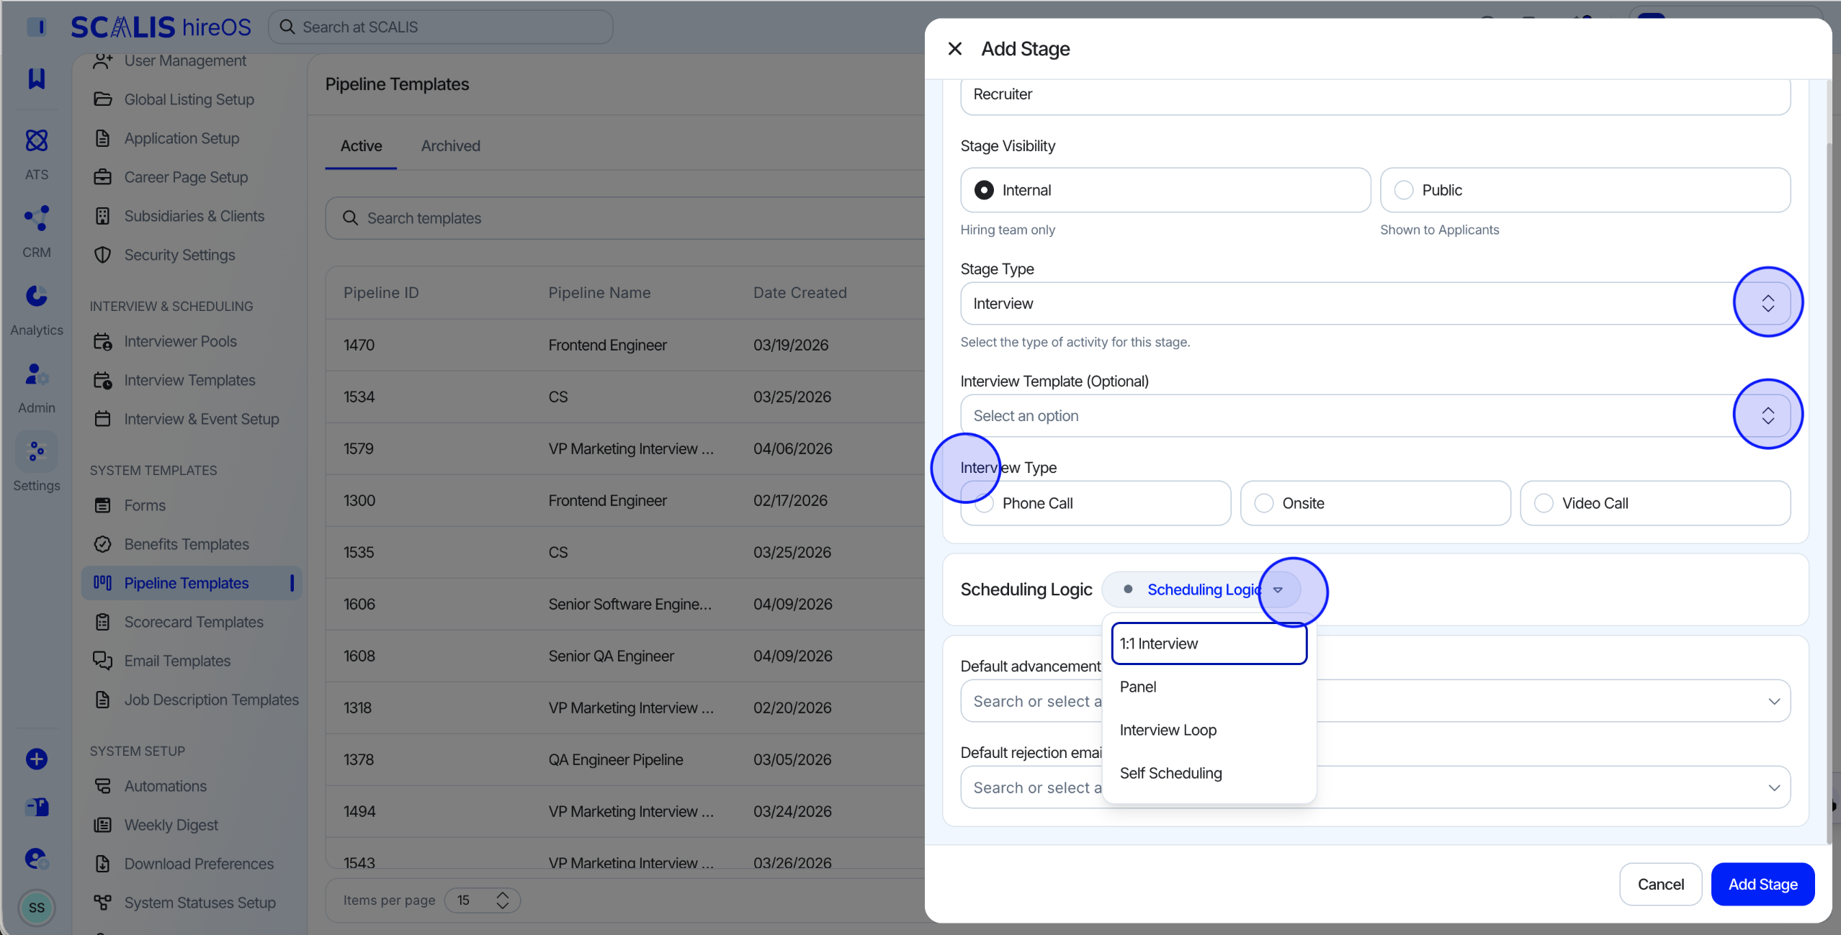Image resolution: width=1841 pixels, height=935 pixels.
Task: Select the Onsite interview type
Action: [x=1375, y=503]
